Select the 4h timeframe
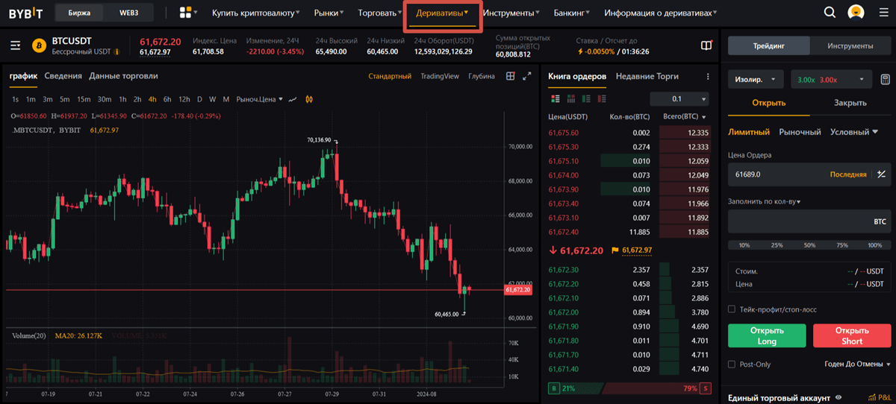 pyautogui.click(x=152, y=99)
